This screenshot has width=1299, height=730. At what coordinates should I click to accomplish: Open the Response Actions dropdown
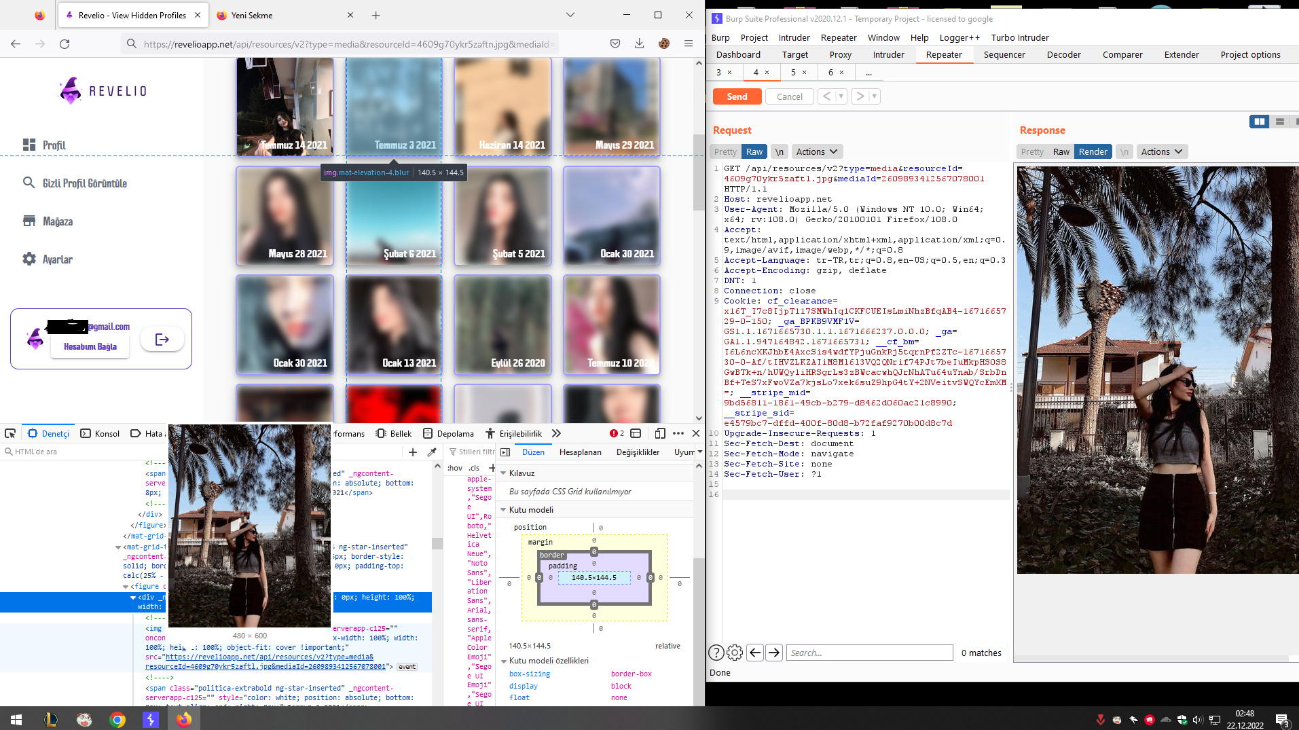pos(1162,151)
